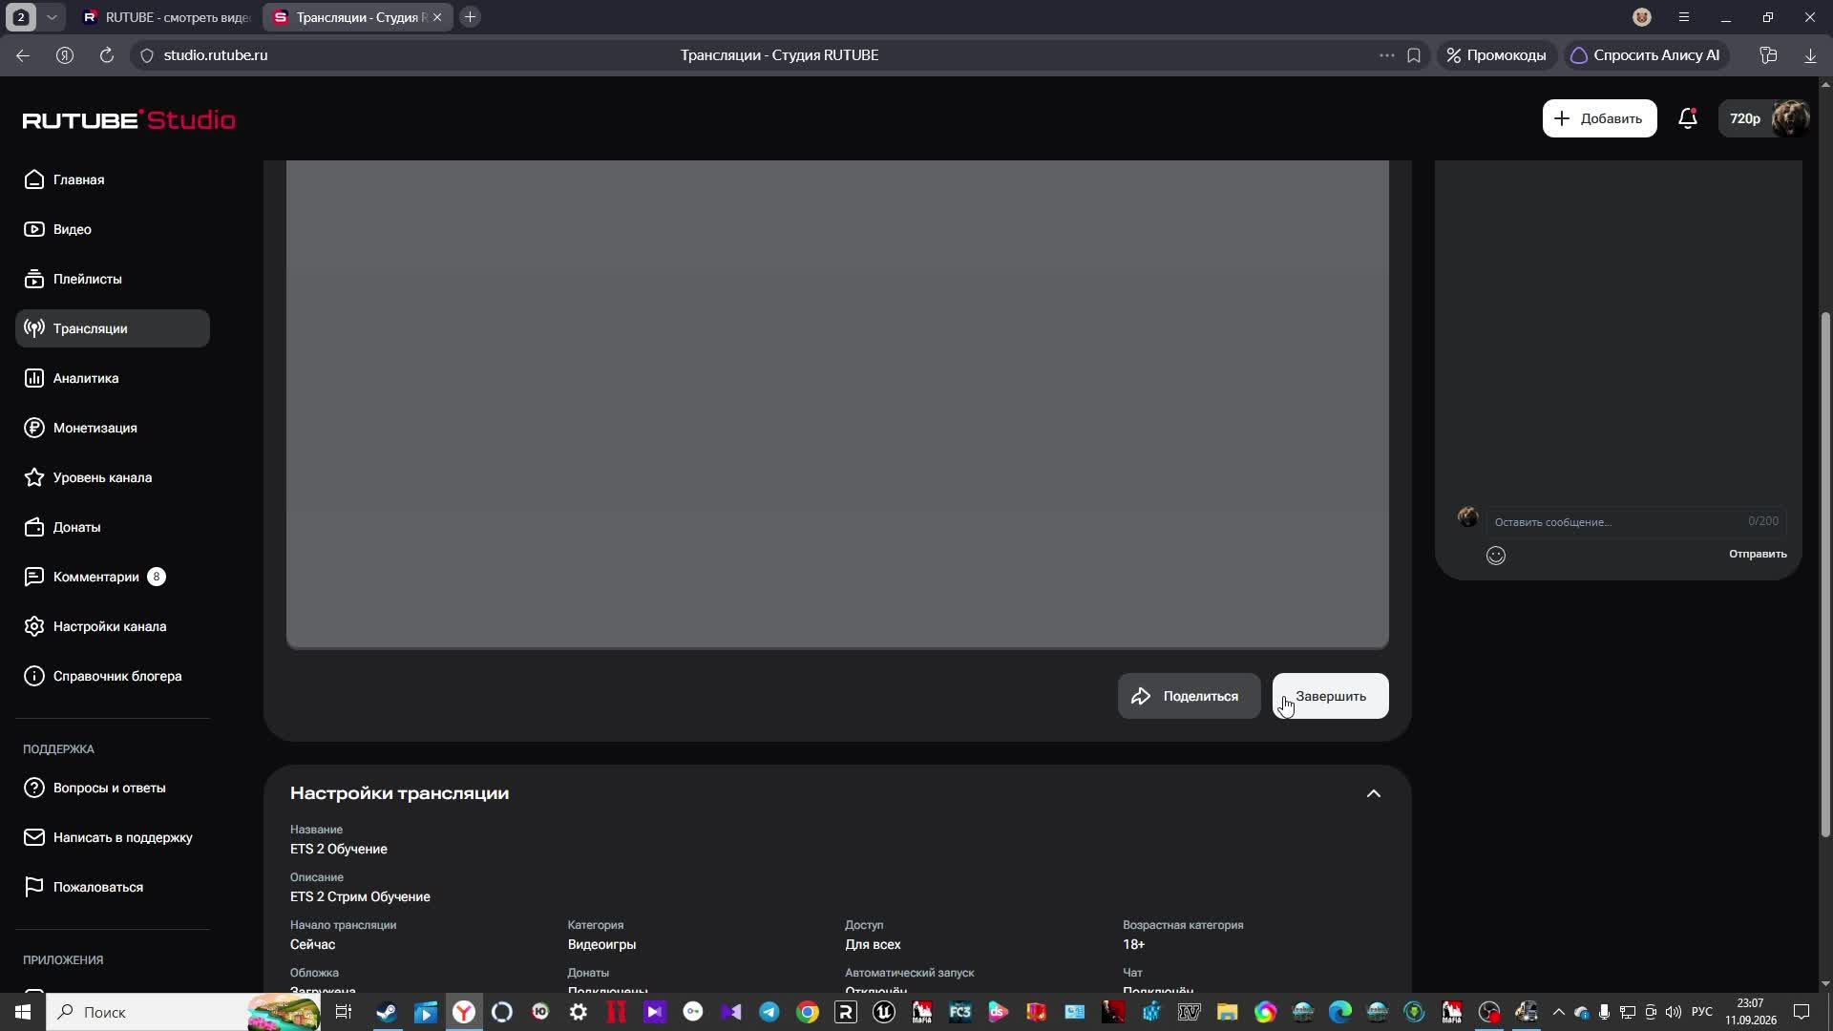Screen dimensions: 1833x1031
Task: Reload the studio.rutube.ru page
Action: (x=107, y=55)
